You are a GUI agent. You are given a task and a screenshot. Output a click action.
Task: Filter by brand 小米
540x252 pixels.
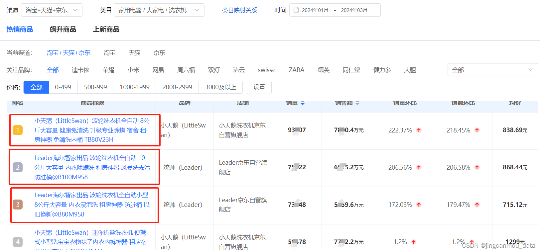(133, 70)
